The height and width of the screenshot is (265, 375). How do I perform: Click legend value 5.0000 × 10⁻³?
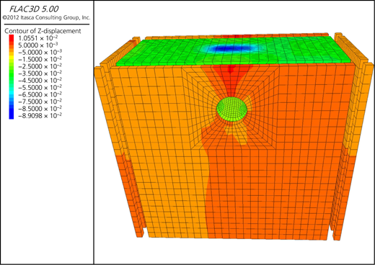(38, 45)
